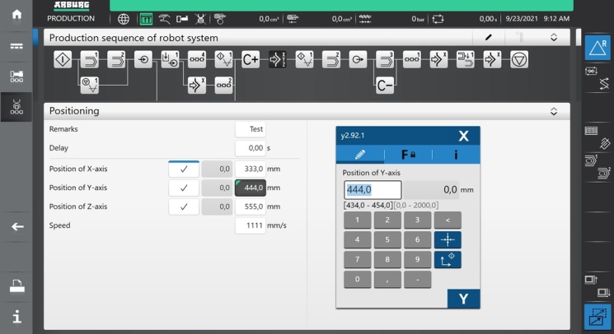
Task: Click the edit pencil in the sequence header
Action: coord(488,38)
